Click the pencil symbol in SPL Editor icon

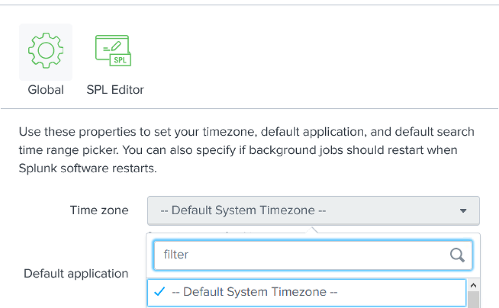pos(116,46)
